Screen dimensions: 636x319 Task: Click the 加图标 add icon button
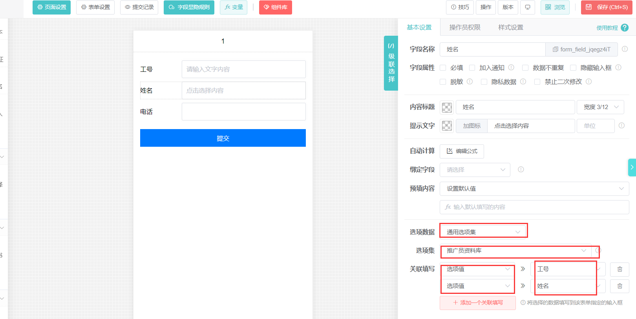pyautogui.click(x=472, y=126)
